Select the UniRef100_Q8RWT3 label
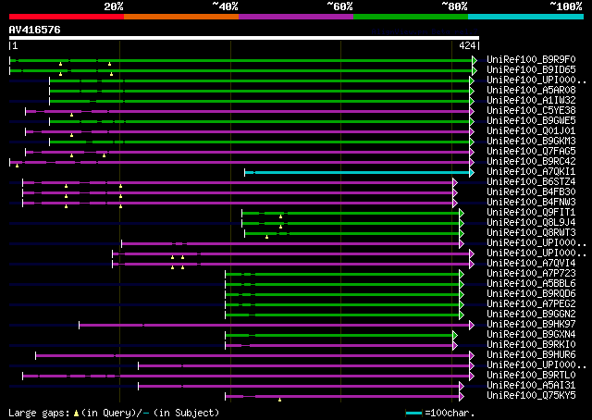 coord(531,233)
